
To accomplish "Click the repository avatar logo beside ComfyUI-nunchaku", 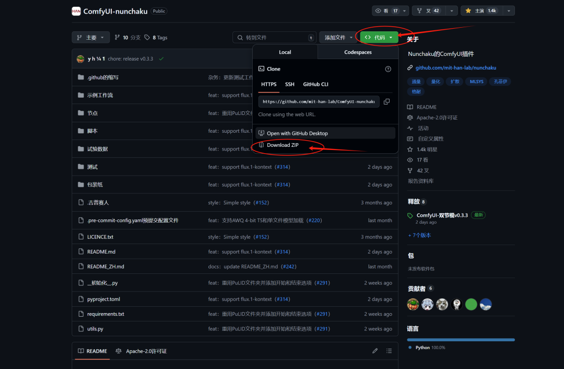I will tap(76, 11).
